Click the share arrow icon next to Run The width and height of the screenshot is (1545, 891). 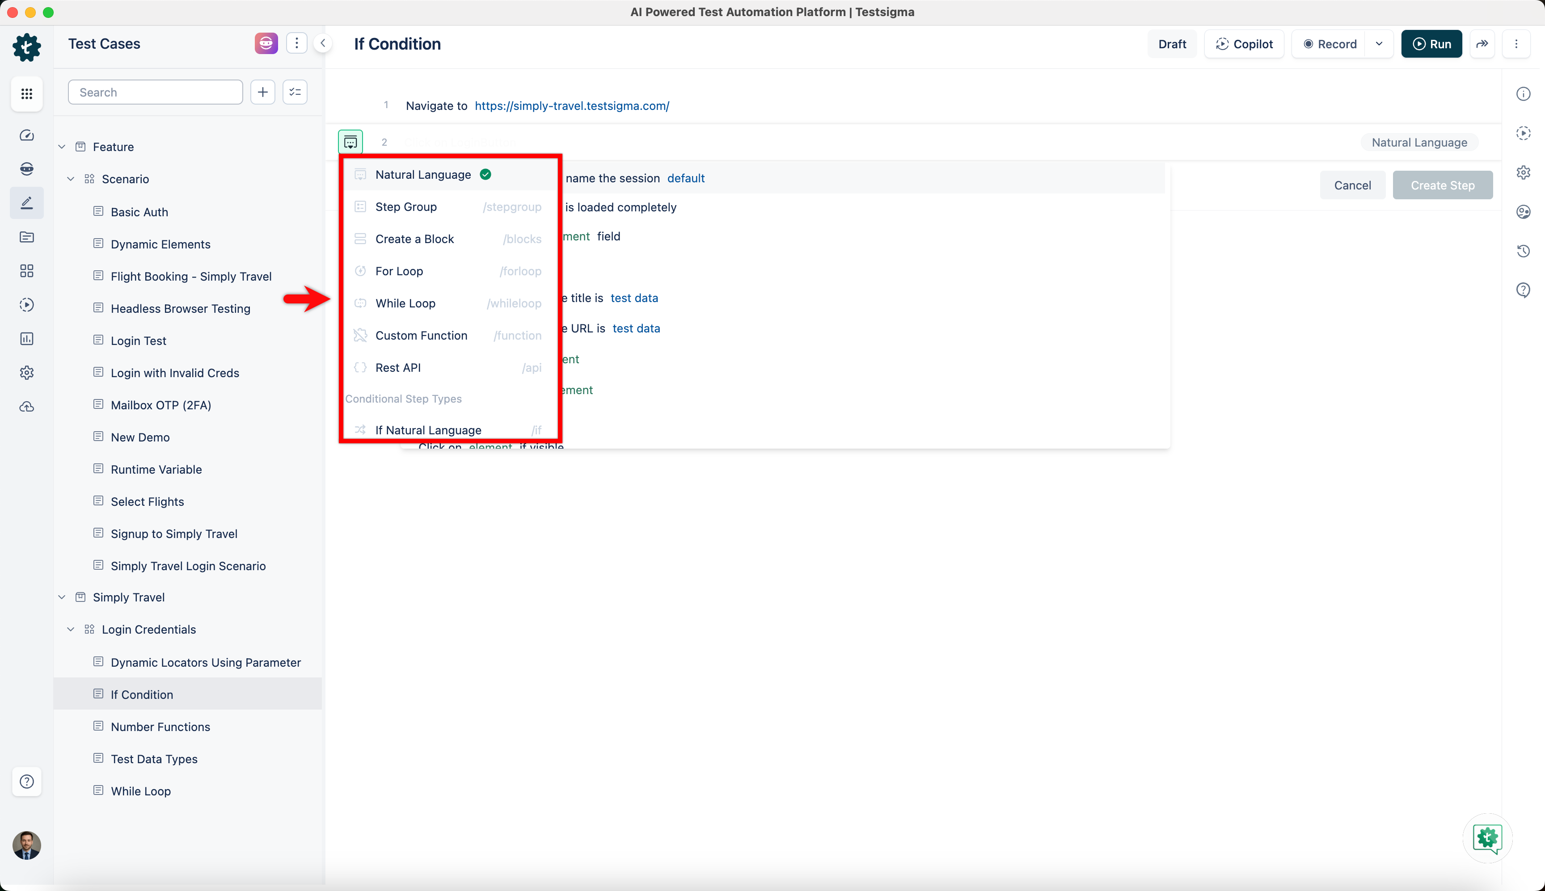click(x=1482, y=43)
